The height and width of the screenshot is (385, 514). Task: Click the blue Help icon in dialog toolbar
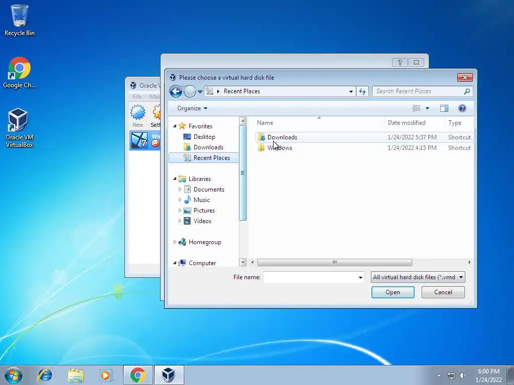click(462, 108)
